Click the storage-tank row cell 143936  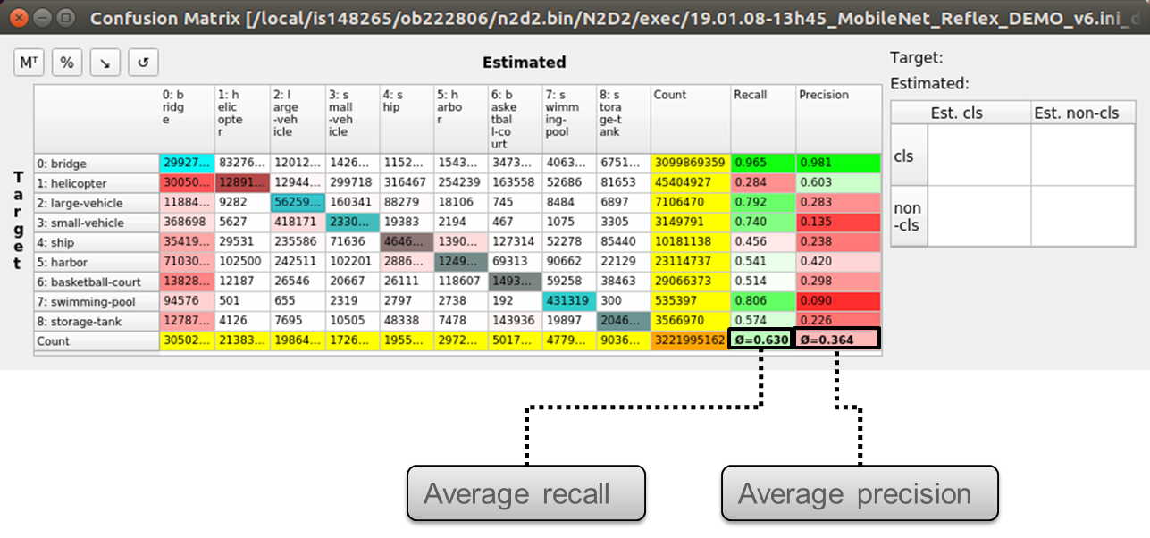coord(515,321)
